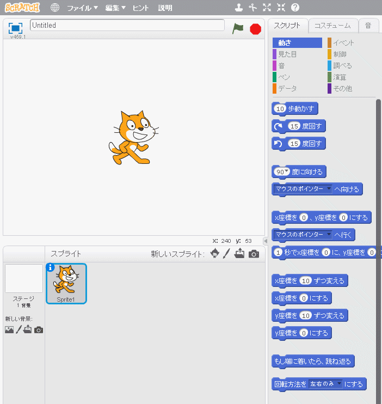Select the grow sprite tool

coord(267,8)
